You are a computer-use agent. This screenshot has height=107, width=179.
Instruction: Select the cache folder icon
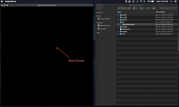click(x=121, y=15)
